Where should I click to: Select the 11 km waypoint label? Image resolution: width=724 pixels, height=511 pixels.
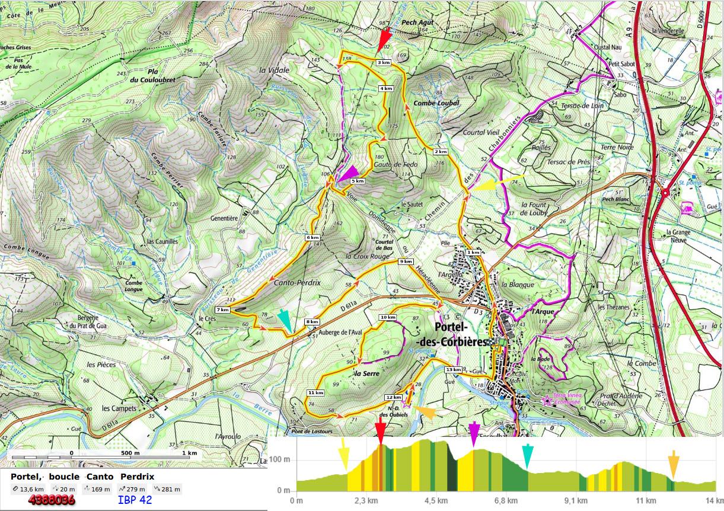315,392
